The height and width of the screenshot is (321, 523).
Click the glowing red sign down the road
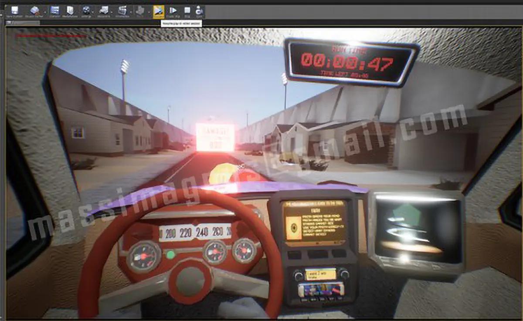pyautogui.click(x=215, y=137)
